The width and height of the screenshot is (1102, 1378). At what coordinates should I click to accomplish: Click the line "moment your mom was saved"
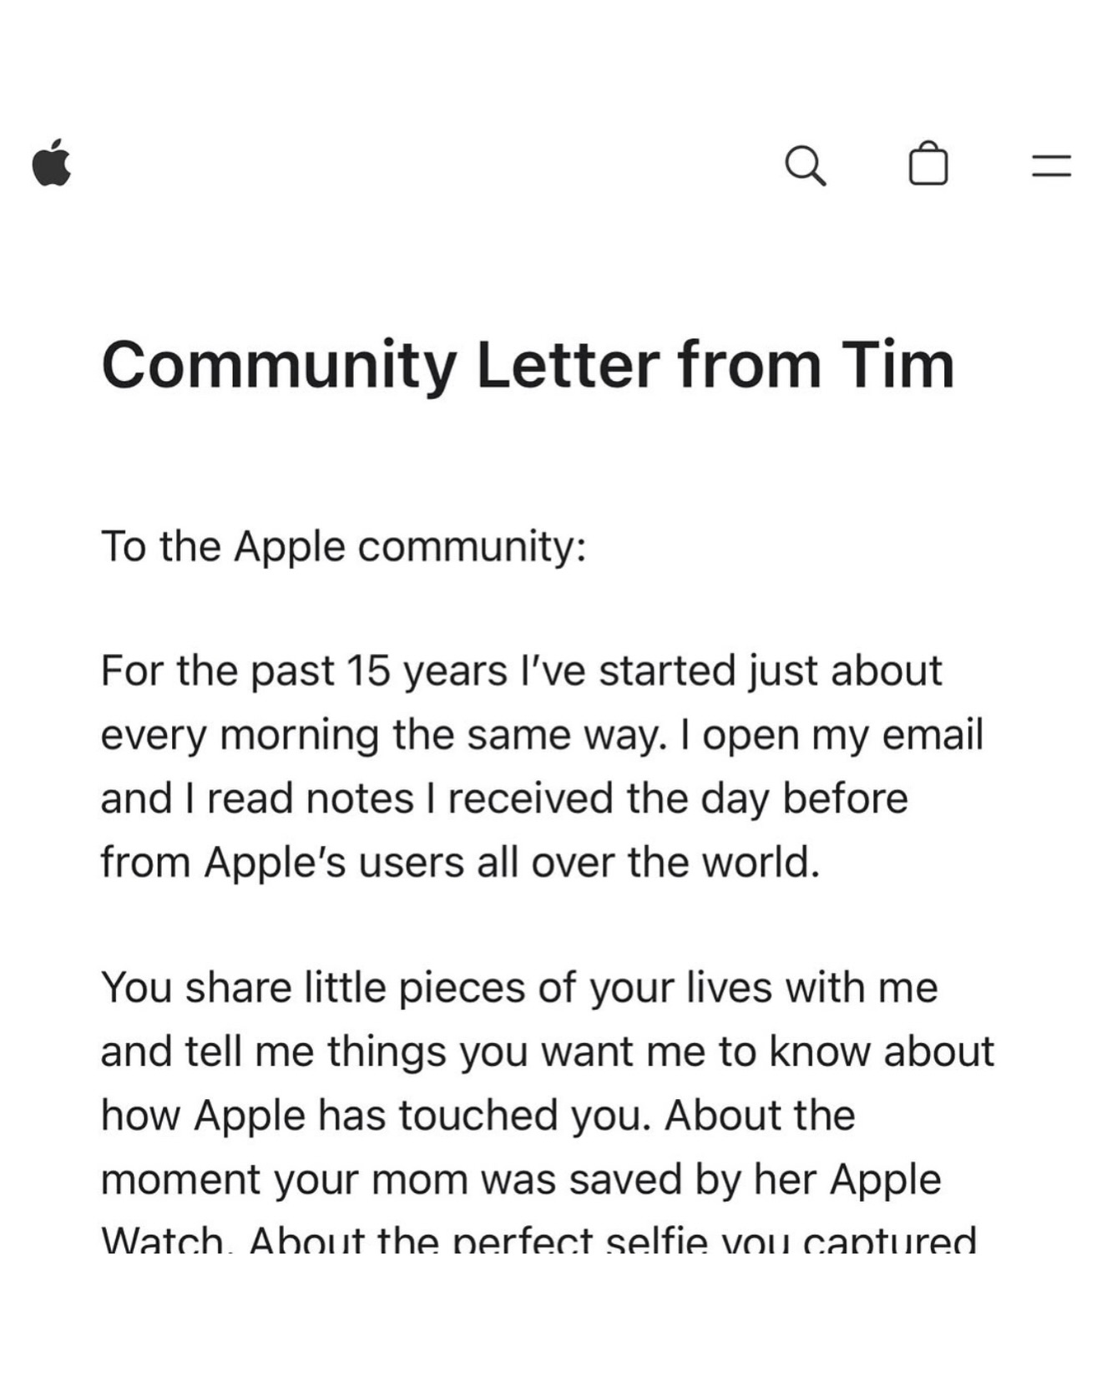click(520, 1179)
